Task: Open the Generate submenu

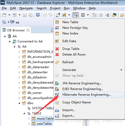Action: point(89,70)
